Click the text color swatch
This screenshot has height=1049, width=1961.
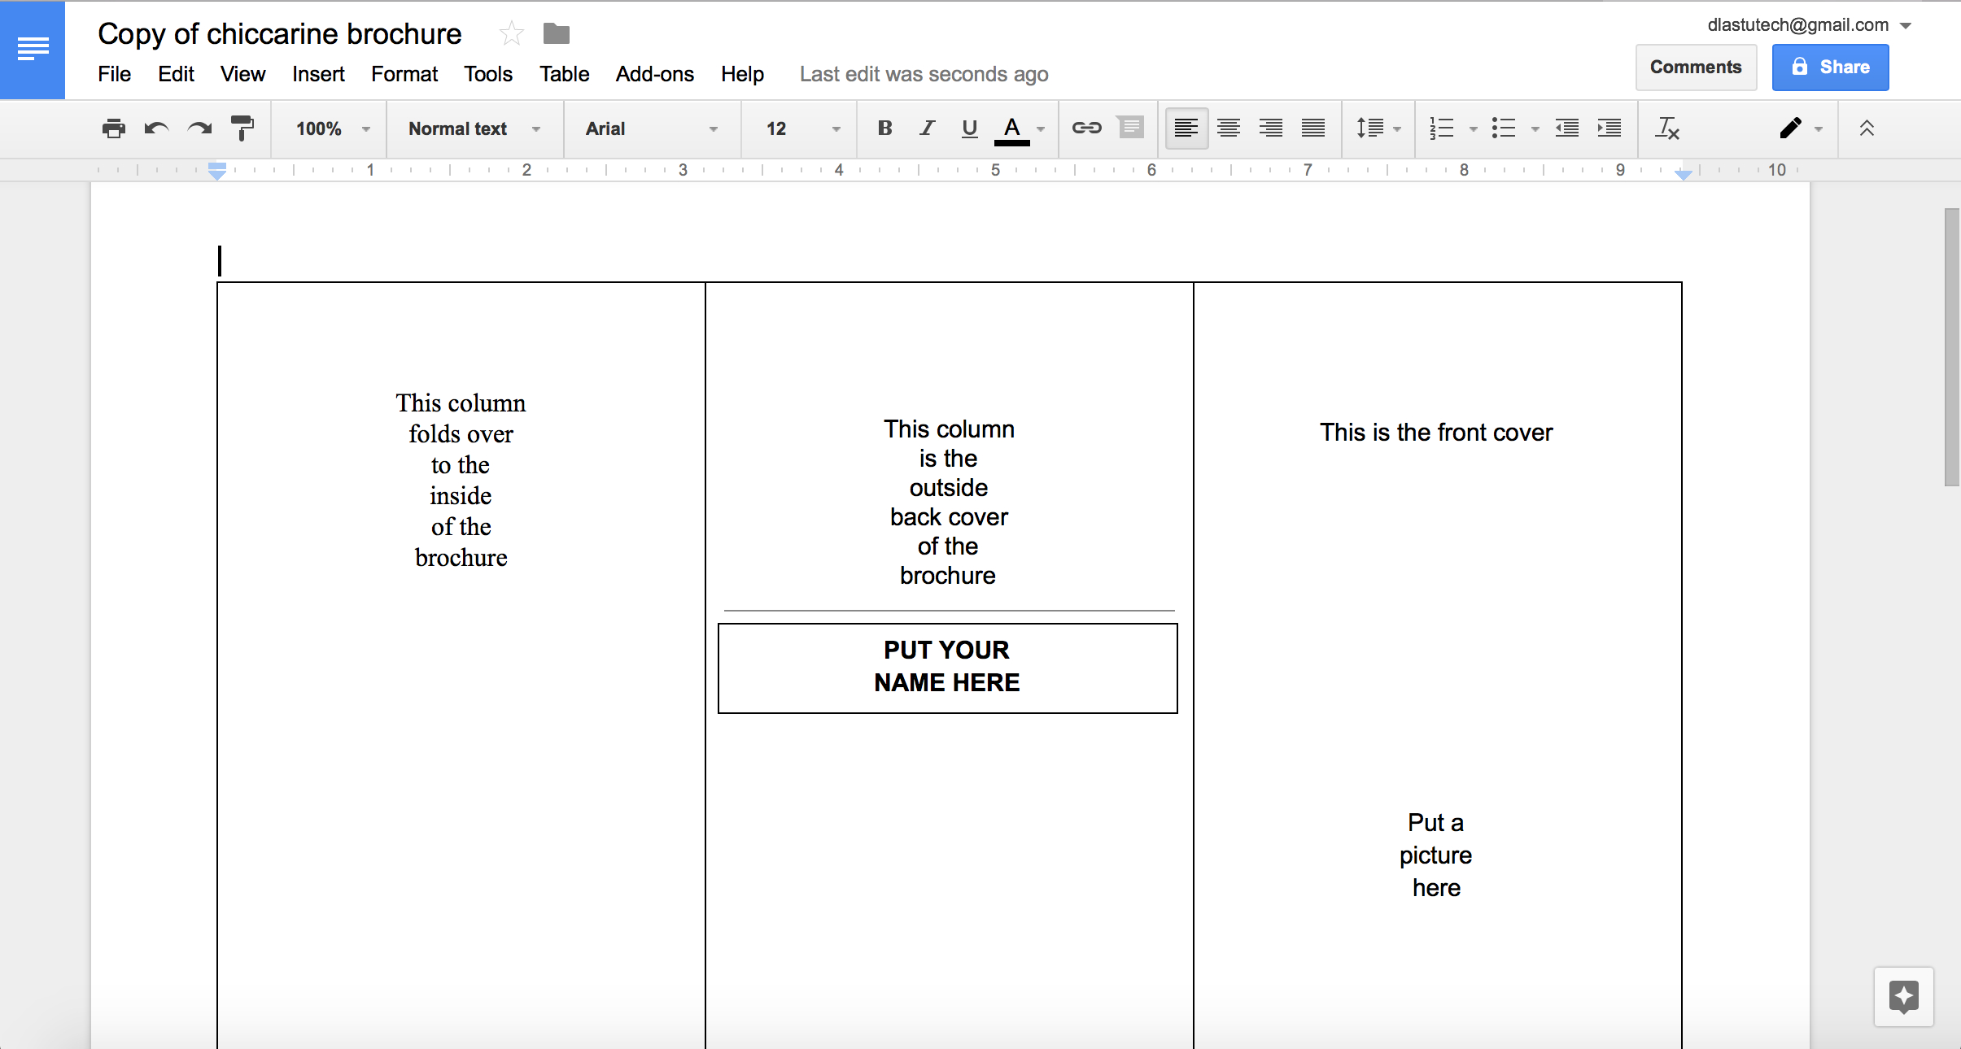pos(1013,140)
